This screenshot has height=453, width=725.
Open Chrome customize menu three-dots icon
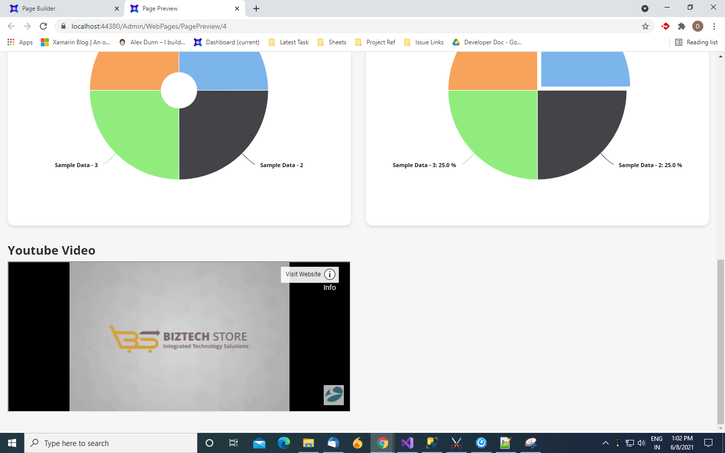[x=714, y=26]
